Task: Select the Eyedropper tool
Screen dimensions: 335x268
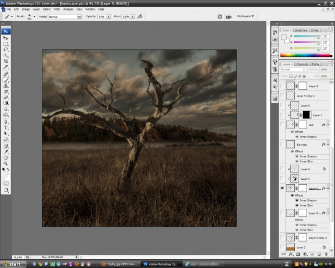Action: click(x=6, y=152)
